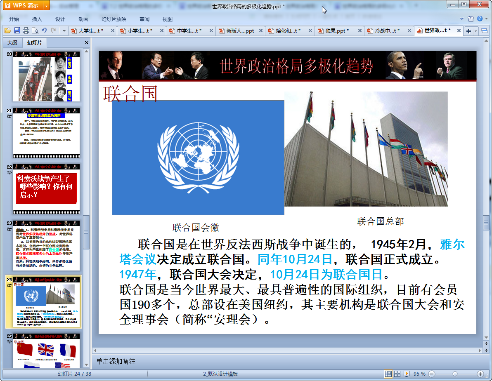Select the UN headquarters photo on slide
Image resolution: width=492 pixels, height=381 pixels.
click(366, 149)
